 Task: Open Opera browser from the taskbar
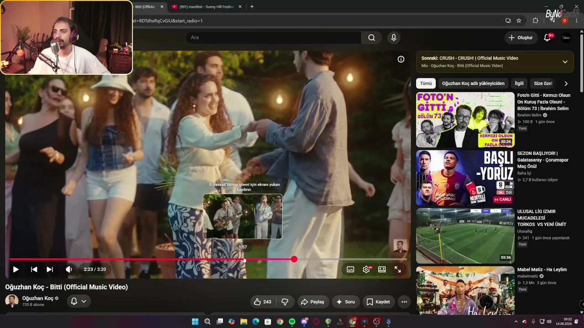[x=316, y=322]
